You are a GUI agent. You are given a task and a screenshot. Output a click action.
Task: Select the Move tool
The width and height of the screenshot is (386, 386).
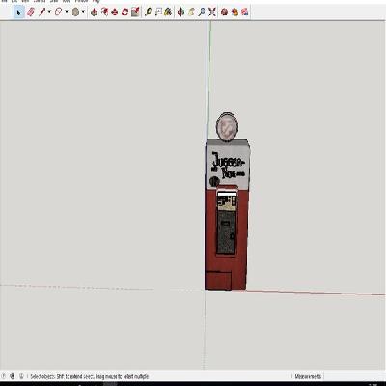pyautogui.click(x=115, y=13)
